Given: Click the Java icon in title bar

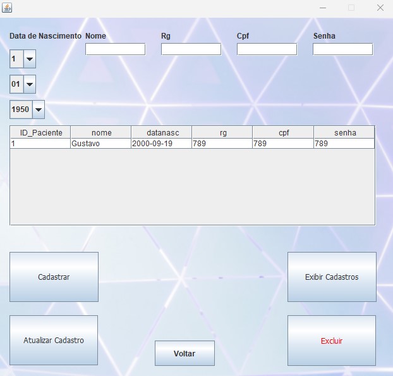Looking at the screenshot, I should click(7, 8).
